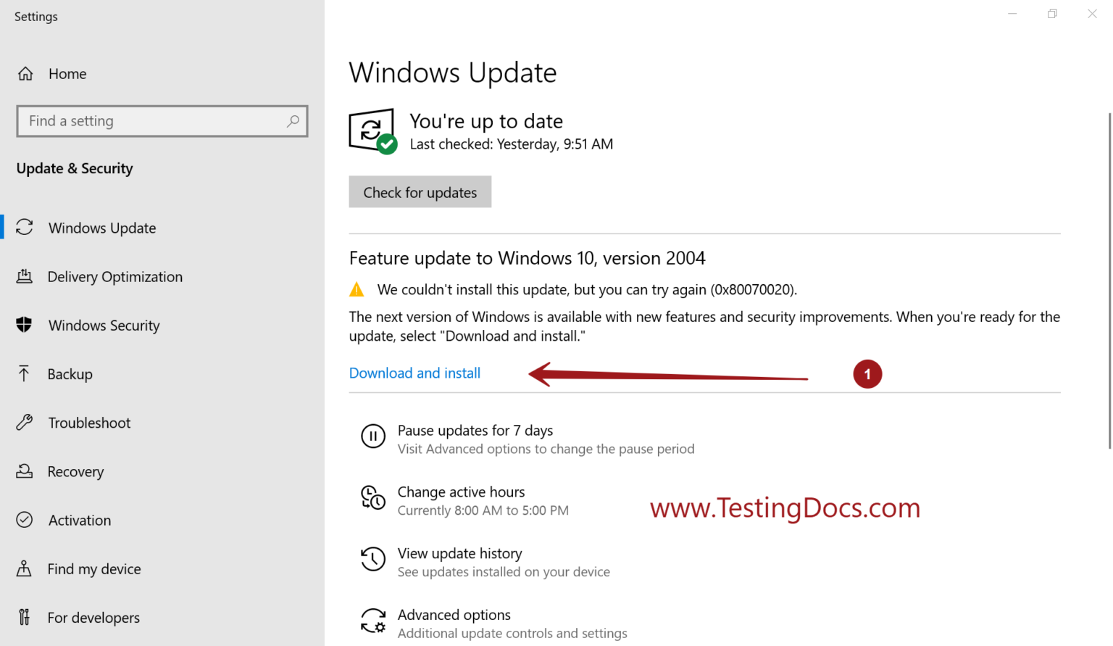The image size is (1113, 646).
Task: Open Recovery using its refresh icon
Action: tap(25, 471)
